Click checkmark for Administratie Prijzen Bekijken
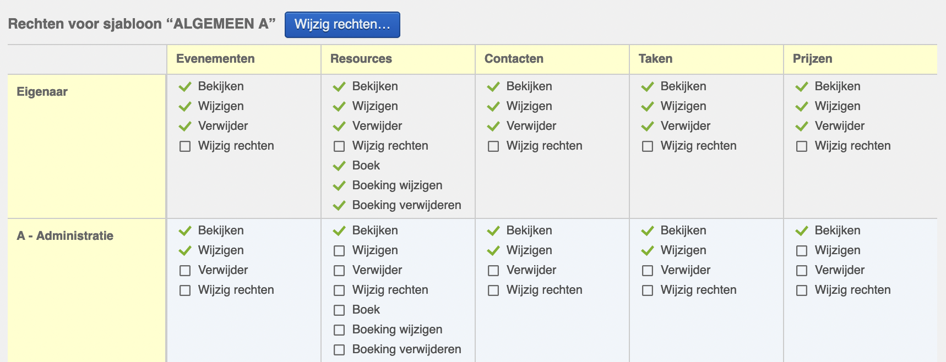Screen dimensions: 946x362 (x=802, y=231)
